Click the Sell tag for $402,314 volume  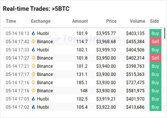pyautogui.click(x=155, y=58)
